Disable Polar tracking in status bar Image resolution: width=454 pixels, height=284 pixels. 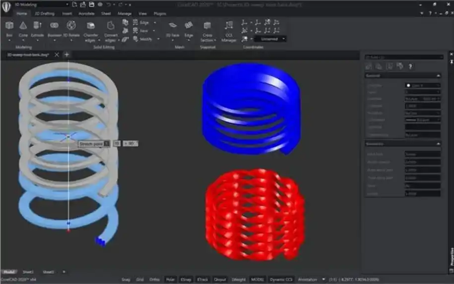tap(170, 280)
